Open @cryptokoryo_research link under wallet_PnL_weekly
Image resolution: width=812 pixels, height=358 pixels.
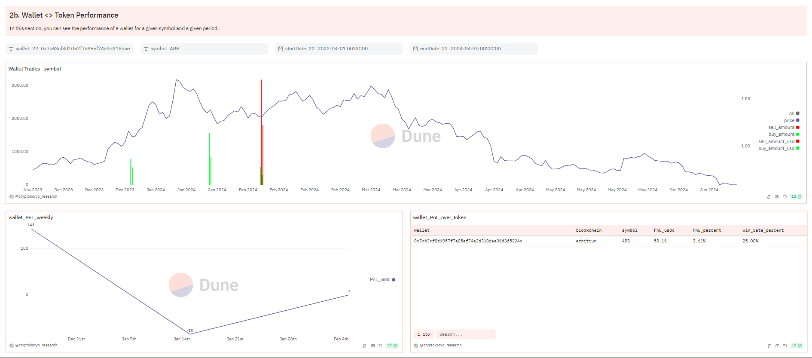36,346
